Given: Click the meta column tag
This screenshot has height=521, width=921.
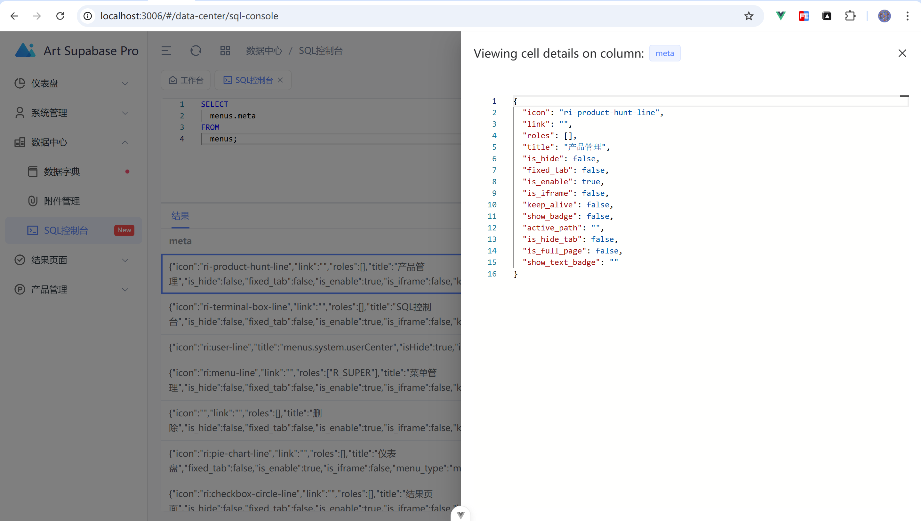Looking at the screenshot, I should (664, 53).
